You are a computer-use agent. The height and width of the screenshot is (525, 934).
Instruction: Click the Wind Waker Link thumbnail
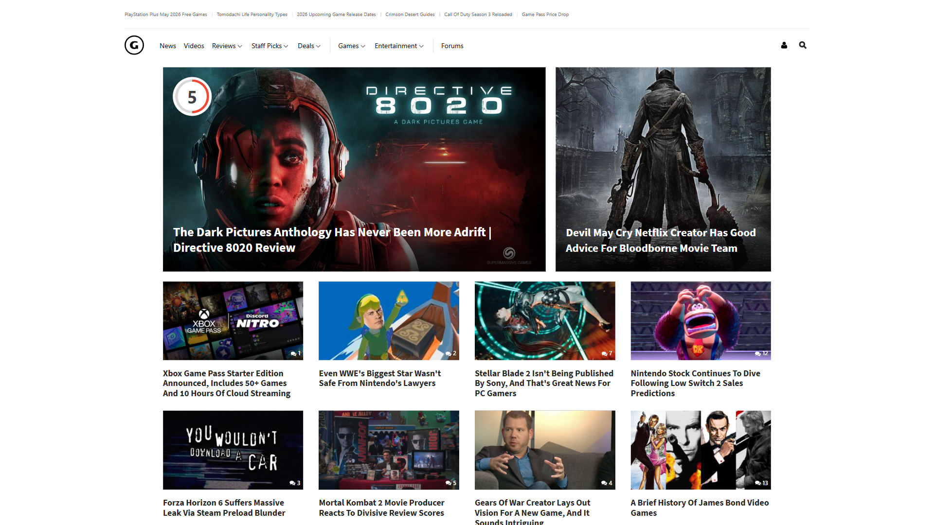(389, 321)
